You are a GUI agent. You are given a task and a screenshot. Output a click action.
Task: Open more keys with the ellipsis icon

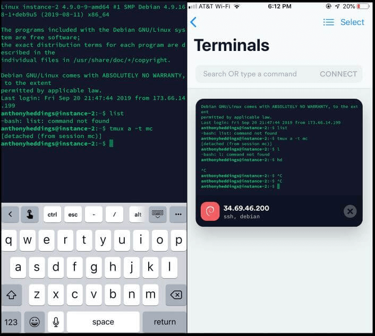(178, 214)
